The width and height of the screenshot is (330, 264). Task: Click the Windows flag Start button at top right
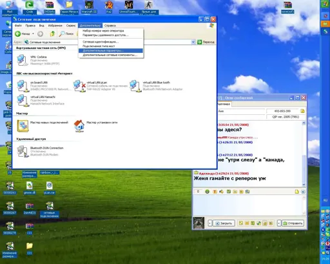325,4
